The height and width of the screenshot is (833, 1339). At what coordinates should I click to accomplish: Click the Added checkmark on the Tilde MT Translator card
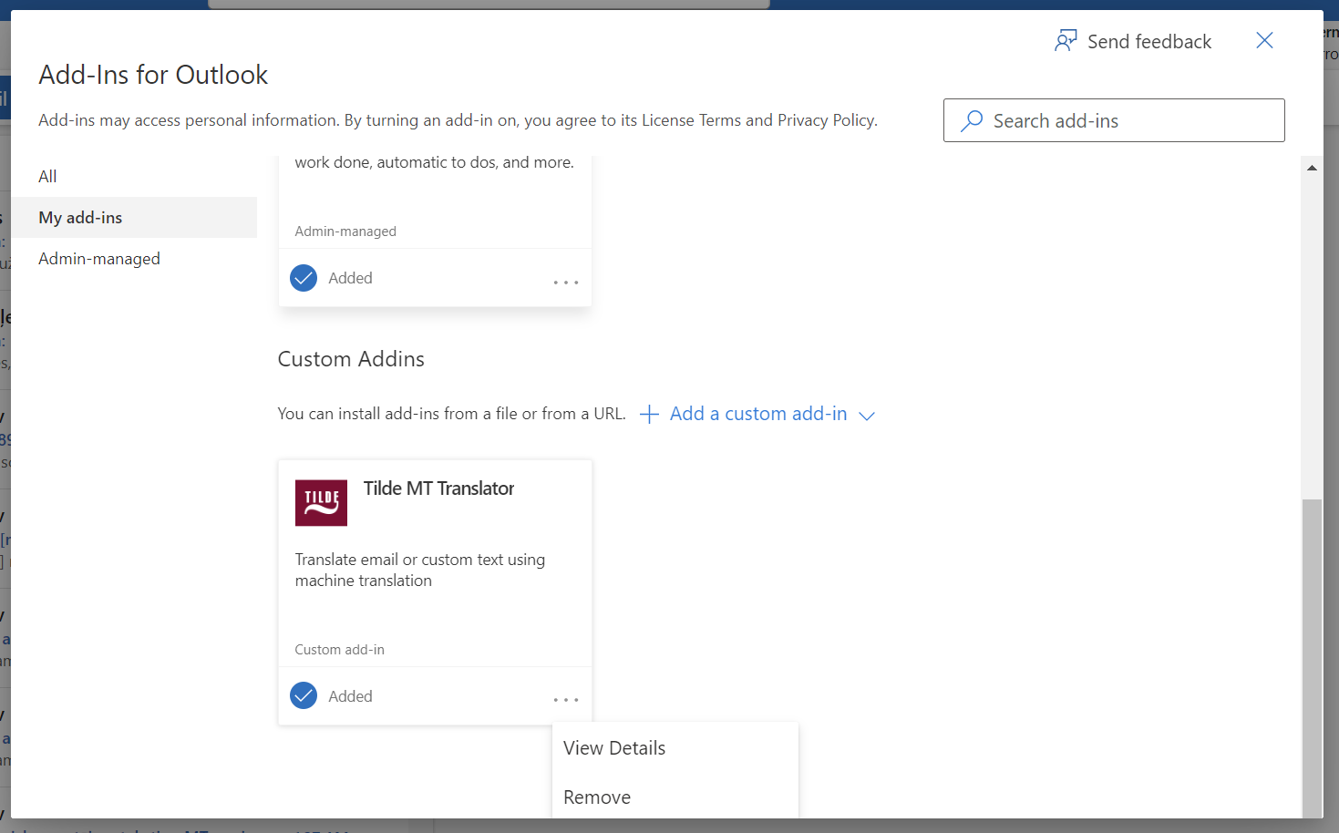(304, 695)
